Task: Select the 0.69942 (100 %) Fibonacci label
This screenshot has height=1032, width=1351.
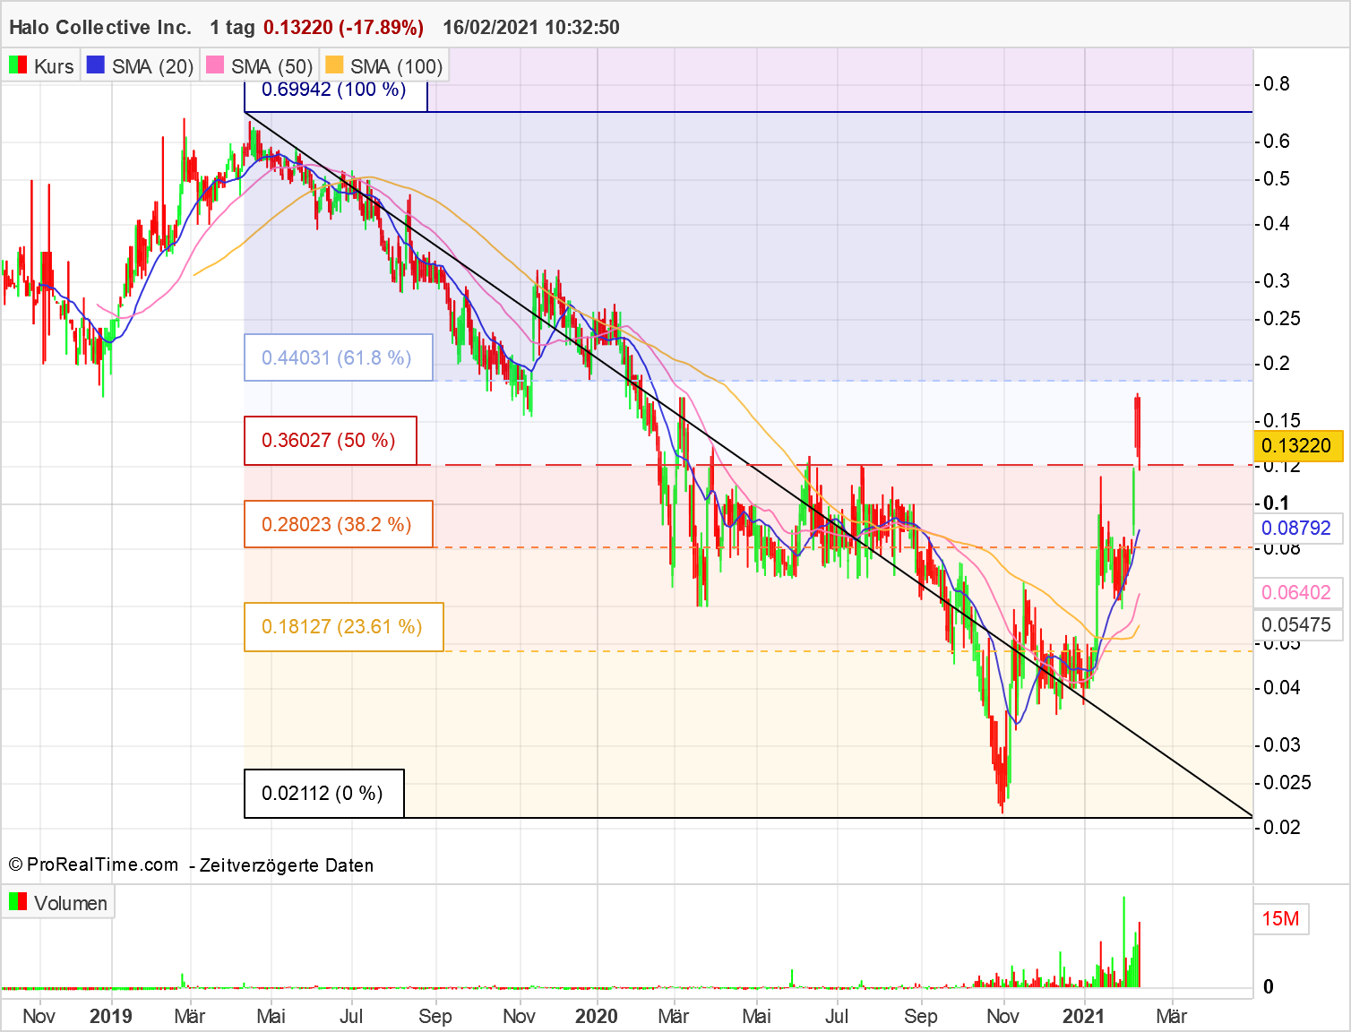Action: [335, 96]
